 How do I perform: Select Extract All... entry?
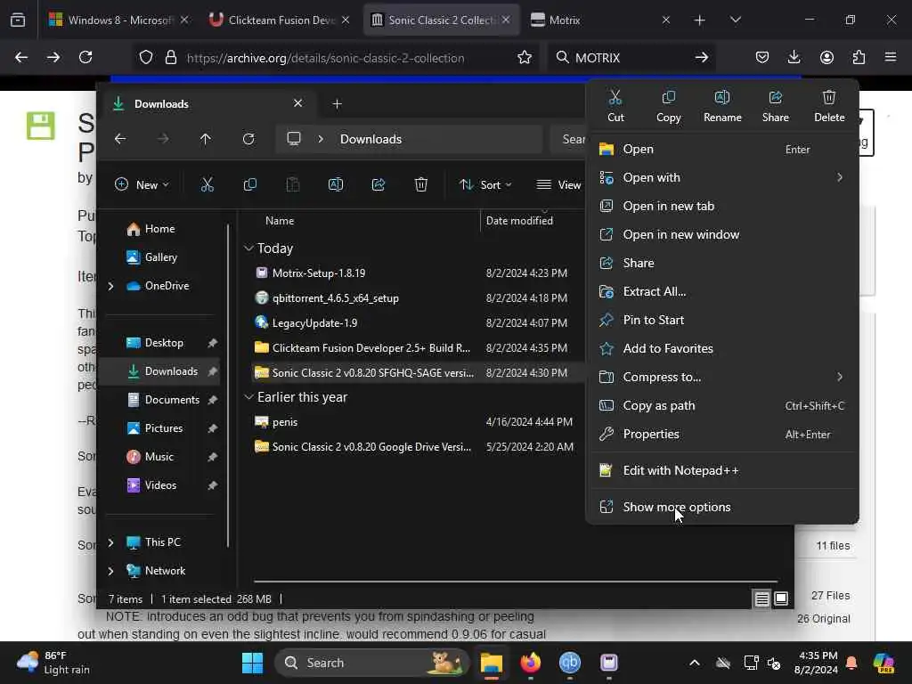[721, 291]
